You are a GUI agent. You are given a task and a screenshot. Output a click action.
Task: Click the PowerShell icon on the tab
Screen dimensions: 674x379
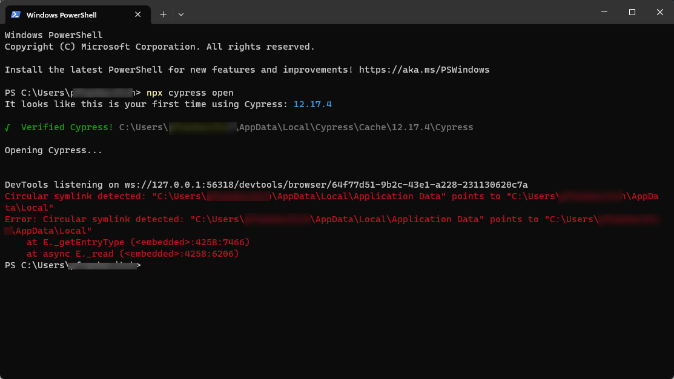point(15,15)
